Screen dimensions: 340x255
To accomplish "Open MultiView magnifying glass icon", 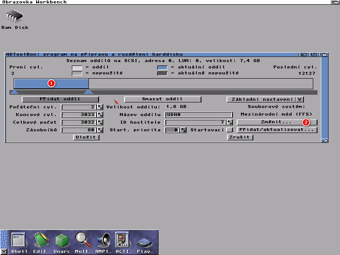I will point(83,242).
